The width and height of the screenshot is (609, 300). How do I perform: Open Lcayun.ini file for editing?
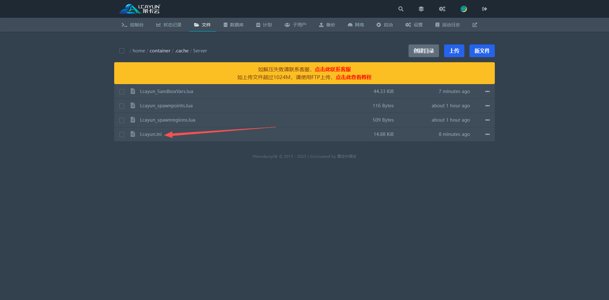point(151,134)
